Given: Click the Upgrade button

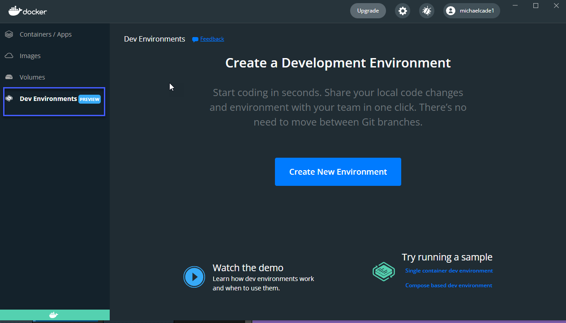Looking at the screenshot, I should [x=368, y=10].
